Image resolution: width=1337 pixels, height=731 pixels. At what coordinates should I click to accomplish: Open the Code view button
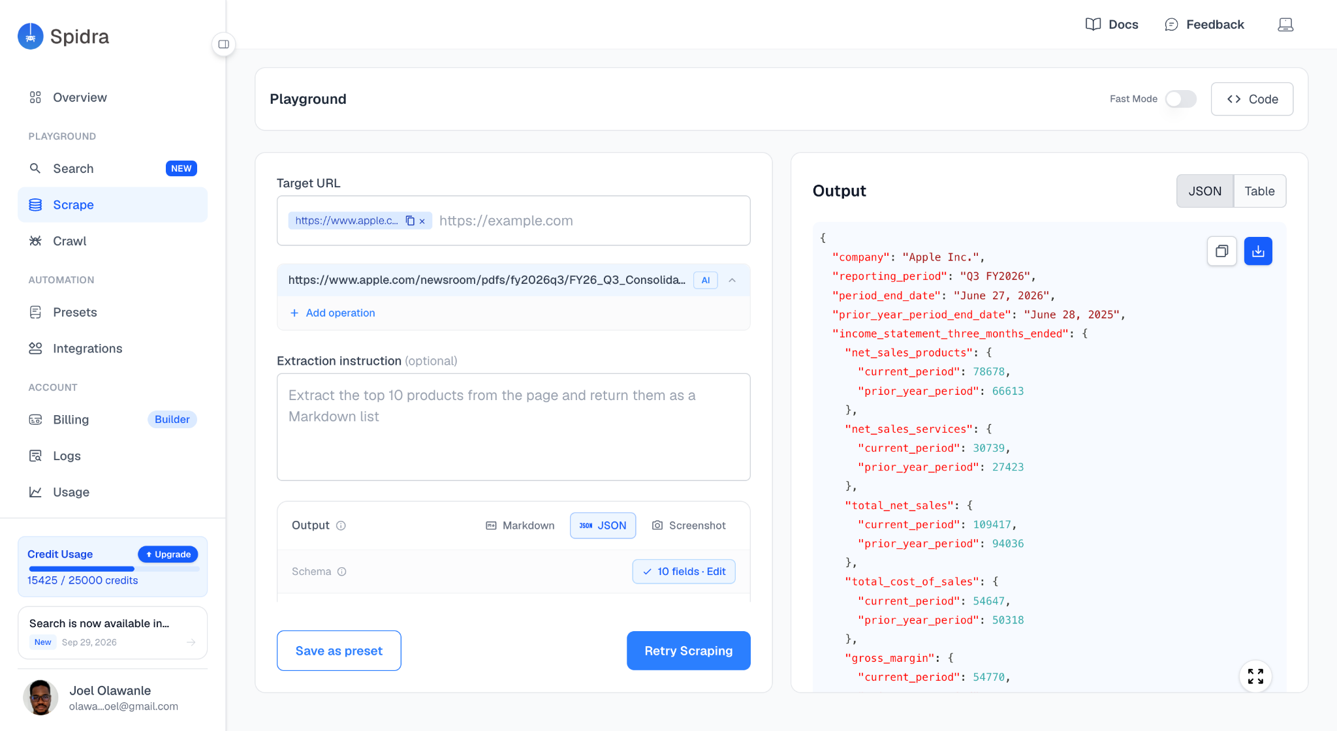(1251, 99)
